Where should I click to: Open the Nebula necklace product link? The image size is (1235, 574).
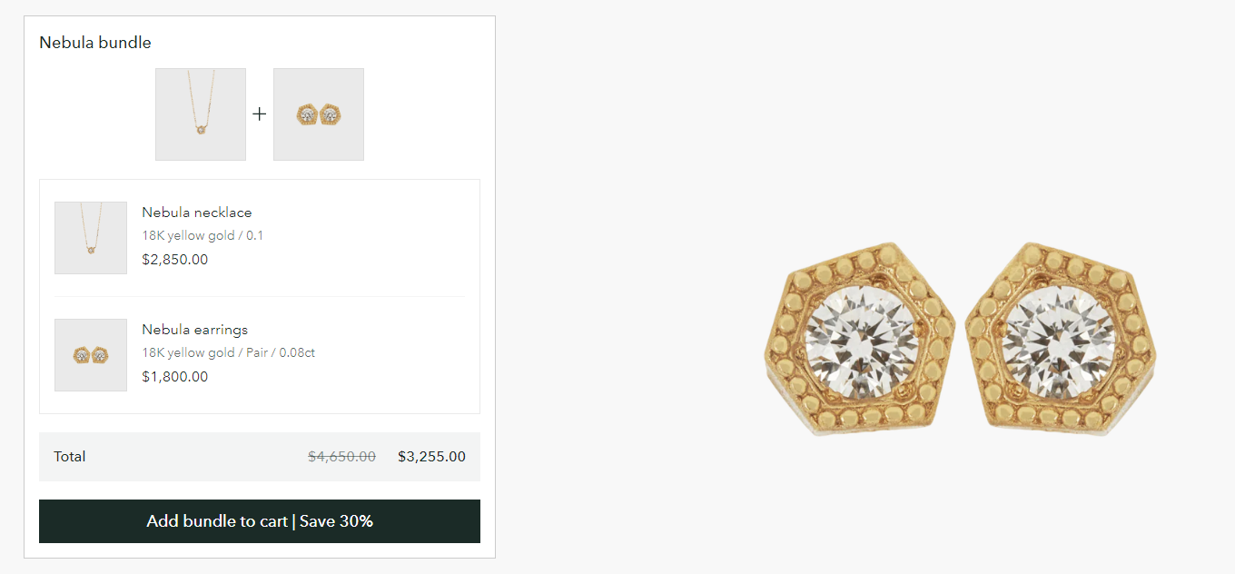(x=197, y=213)
